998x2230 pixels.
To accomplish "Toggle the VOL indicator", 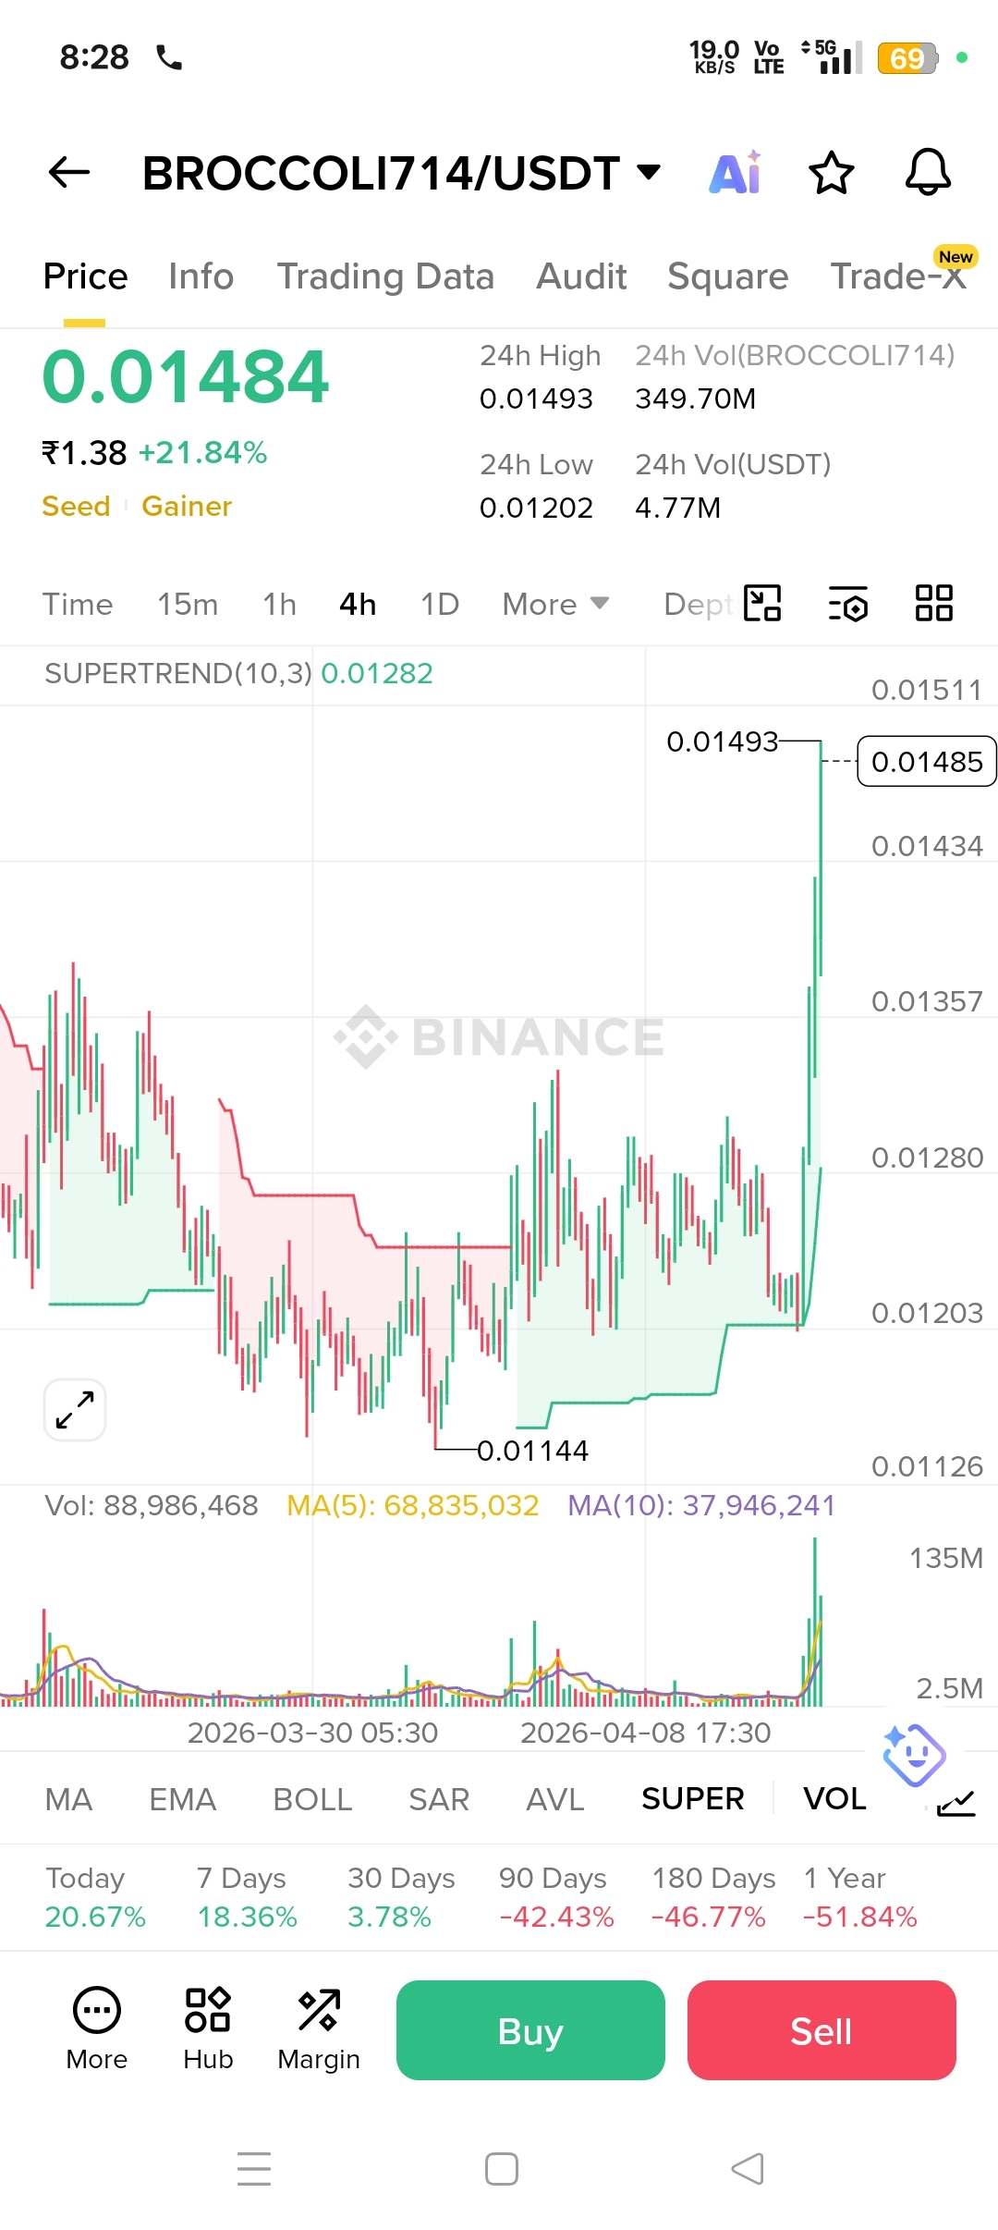I will (834, 1799).
